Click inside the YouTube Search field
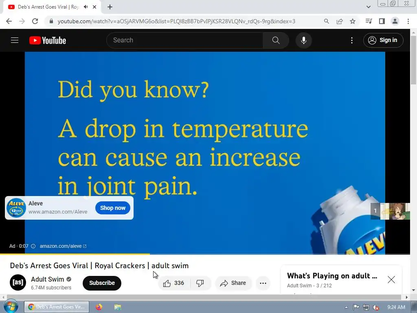This screenshot has height=313, width=417. tap(185, 40)
